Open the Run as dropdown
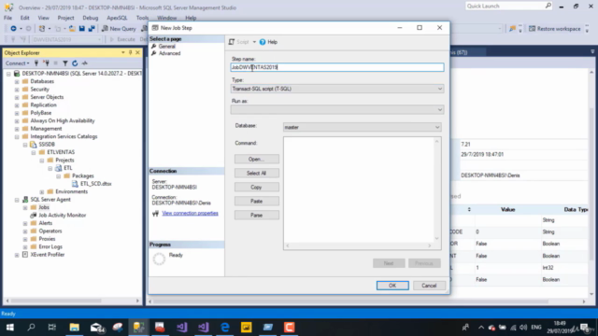Viewport: 598px width, 336px height. 337,110
